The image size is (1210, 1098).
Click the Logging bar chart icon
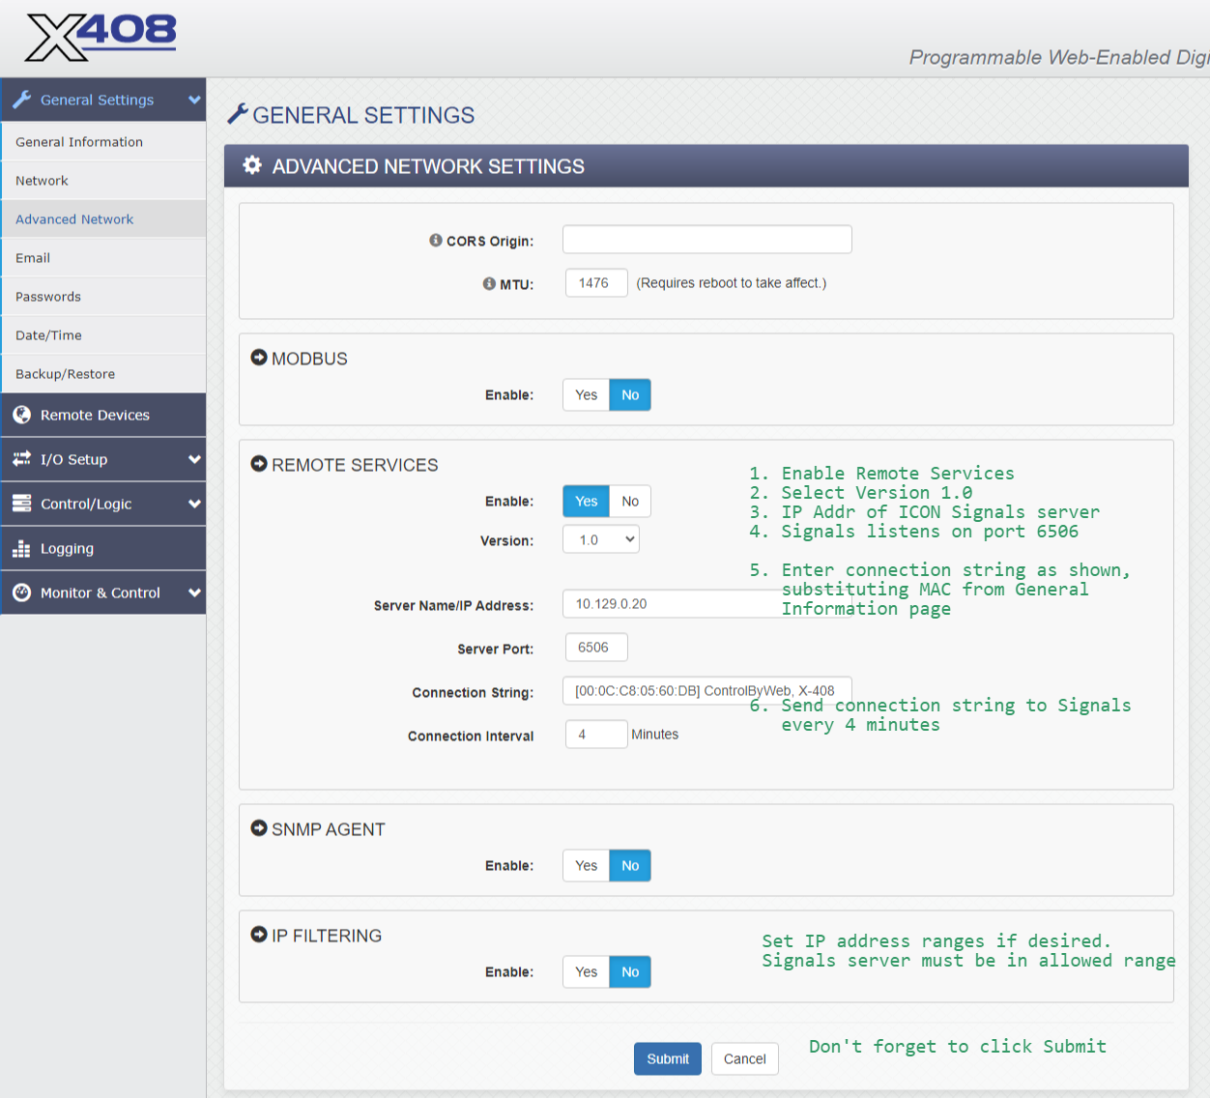[21, 549]
